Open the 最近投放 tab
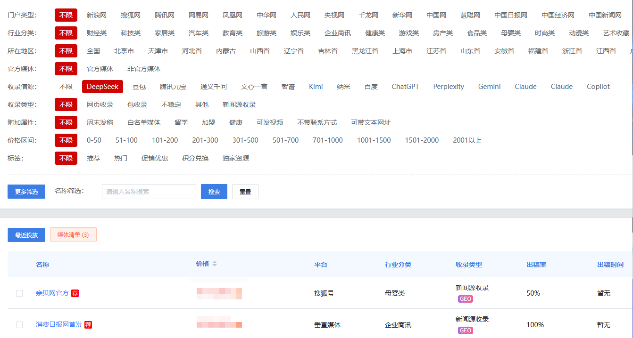The height and width of the screenshot is (338, 633). tap(26, 235)
